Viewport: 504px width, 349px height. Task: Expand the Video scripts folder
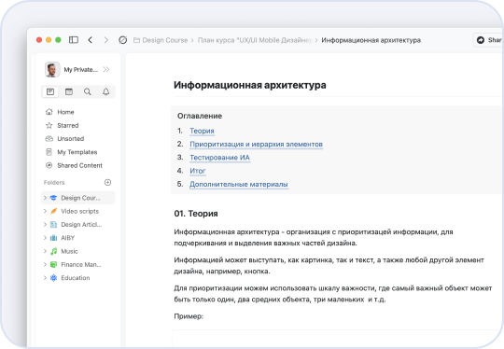coord(45,211)
